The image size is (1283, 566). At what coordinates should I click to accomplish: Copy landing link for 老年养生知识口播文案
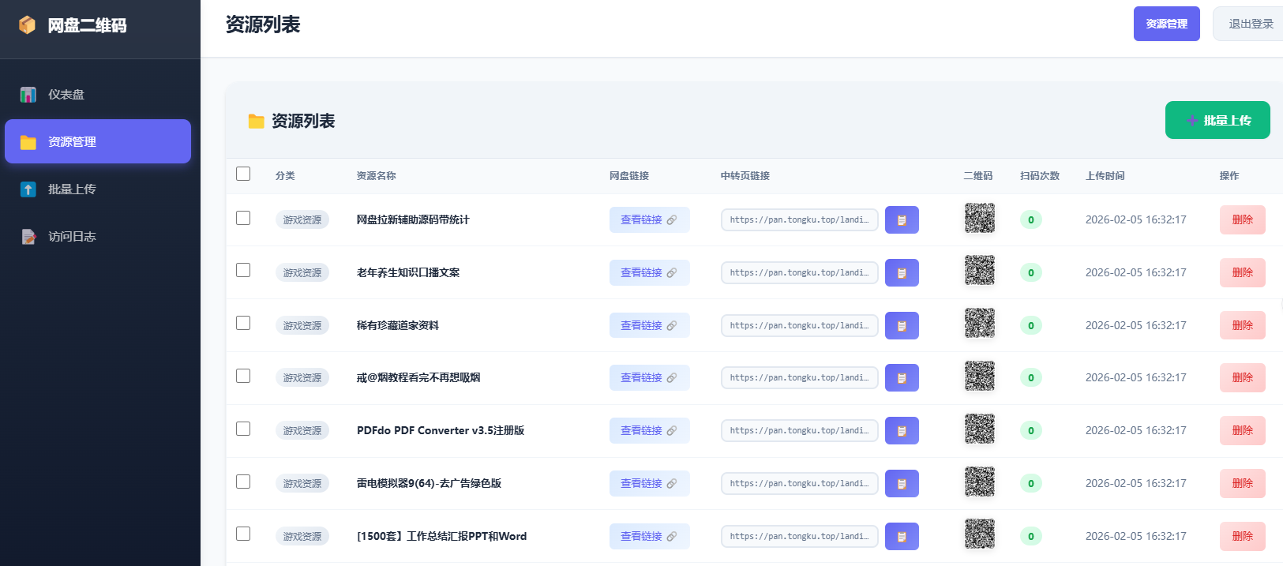pyautogui.click(x=902, y=272)
